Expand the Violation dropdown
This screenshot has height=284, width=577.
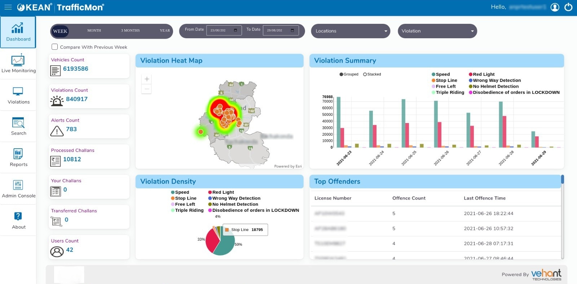tap(437, 31)
